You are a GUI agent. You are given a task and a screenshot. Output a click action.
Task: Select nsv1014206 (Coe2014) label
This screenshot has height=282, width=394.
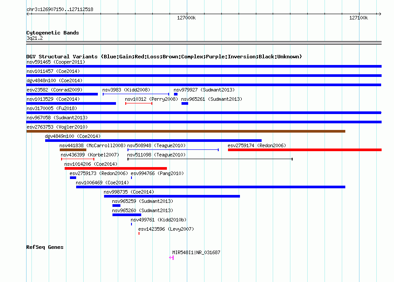click(x=91, y=164)
